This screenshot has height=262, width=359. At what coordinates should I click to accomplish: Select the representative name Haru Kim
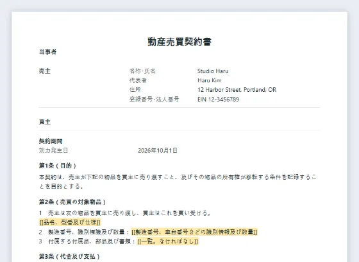[210, 80]
